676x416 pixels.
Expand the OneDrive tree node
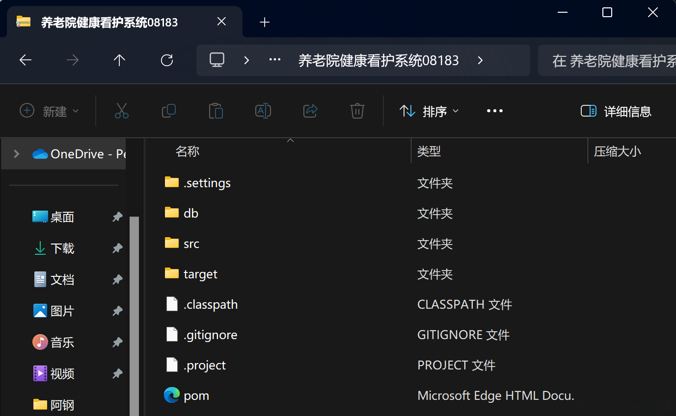coord(17,154)
